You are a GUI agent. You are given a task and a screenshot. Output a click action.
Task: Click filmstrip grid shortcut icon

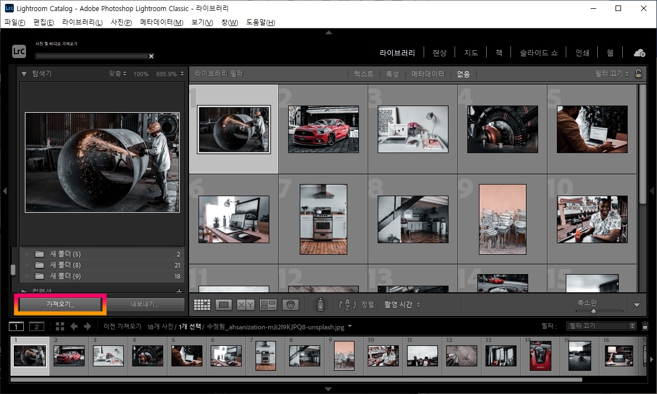tap(60, 327)
